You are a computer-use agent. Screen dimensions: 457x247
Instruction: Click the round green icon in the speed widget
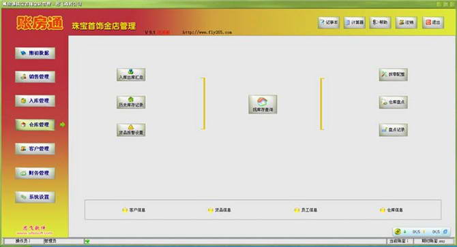click(398, 231)
